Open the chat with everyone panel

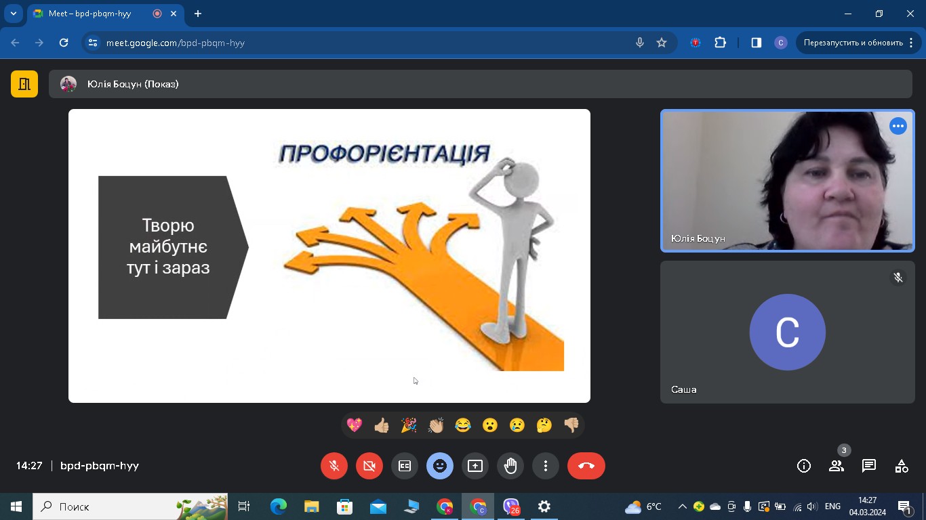tap(868, 466)
